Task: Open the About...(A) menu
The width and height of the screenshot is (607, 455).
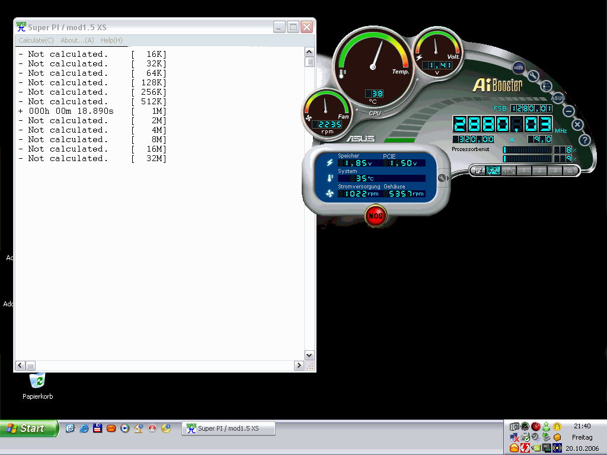Action: point(77,40)
